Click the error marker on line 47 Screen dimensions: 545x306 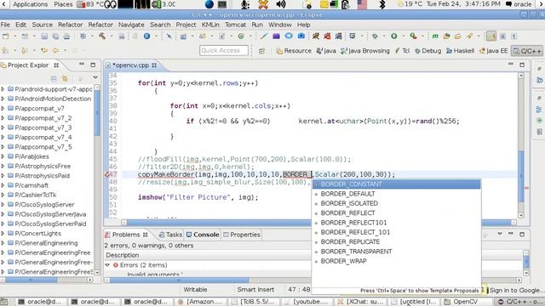(x=107, y=174)
